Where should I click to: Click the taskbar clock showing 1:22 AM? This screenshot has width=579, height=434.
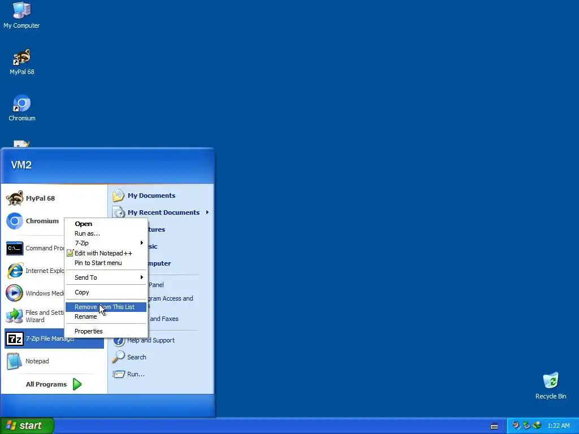(558, 426)
